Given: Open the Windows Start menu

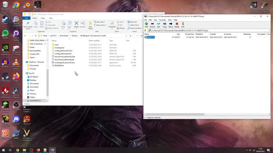Looking at the screenshot, I should [x=3, y=150].
